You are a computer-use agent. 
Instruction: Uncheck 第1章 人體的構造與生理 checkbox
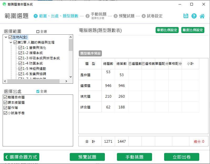15,42
